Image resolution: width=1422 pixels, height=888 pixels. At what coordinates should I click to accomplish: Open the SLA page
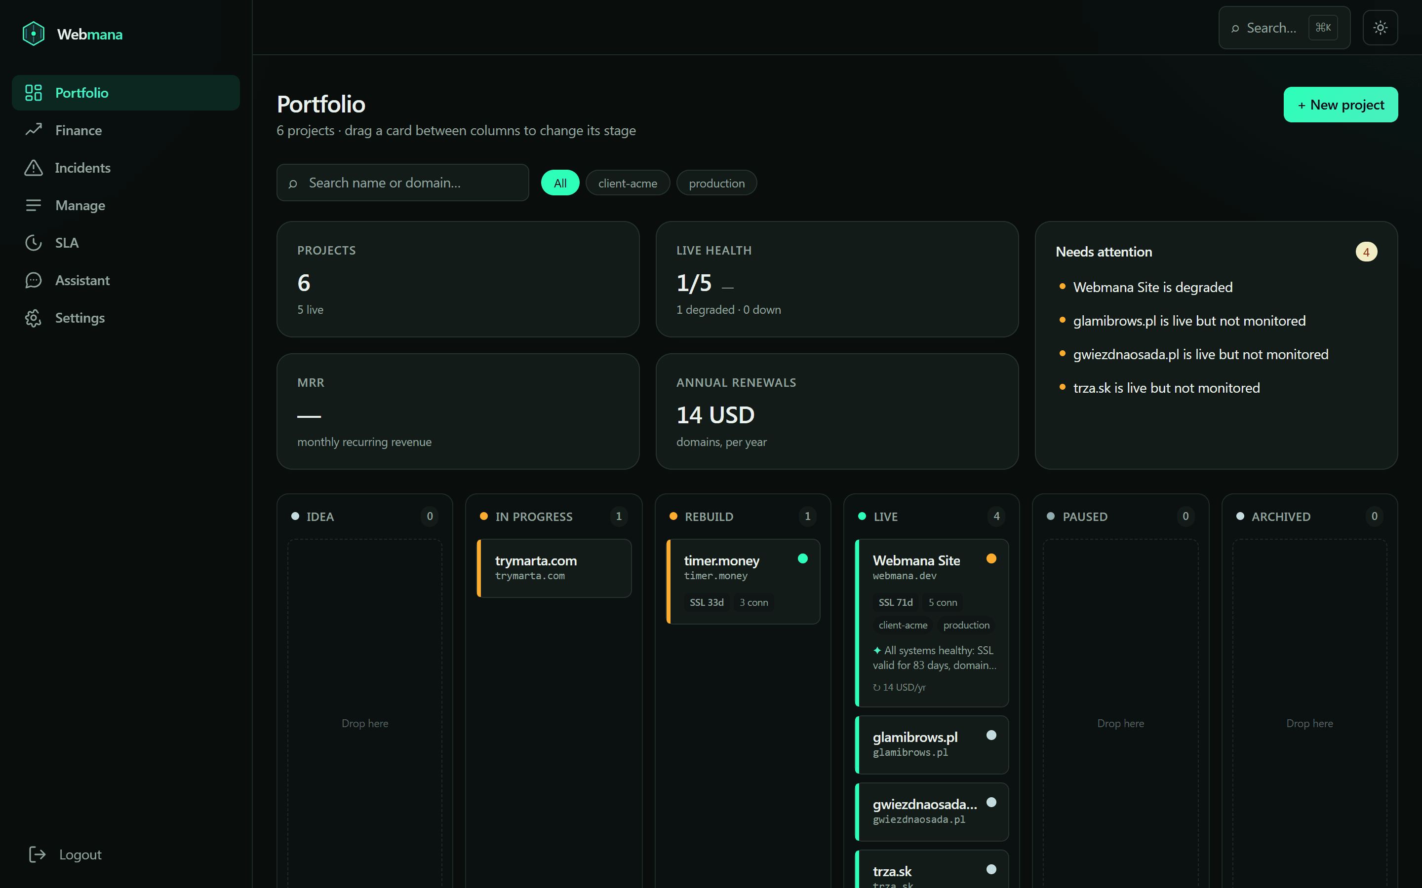(x=126, y=243)
